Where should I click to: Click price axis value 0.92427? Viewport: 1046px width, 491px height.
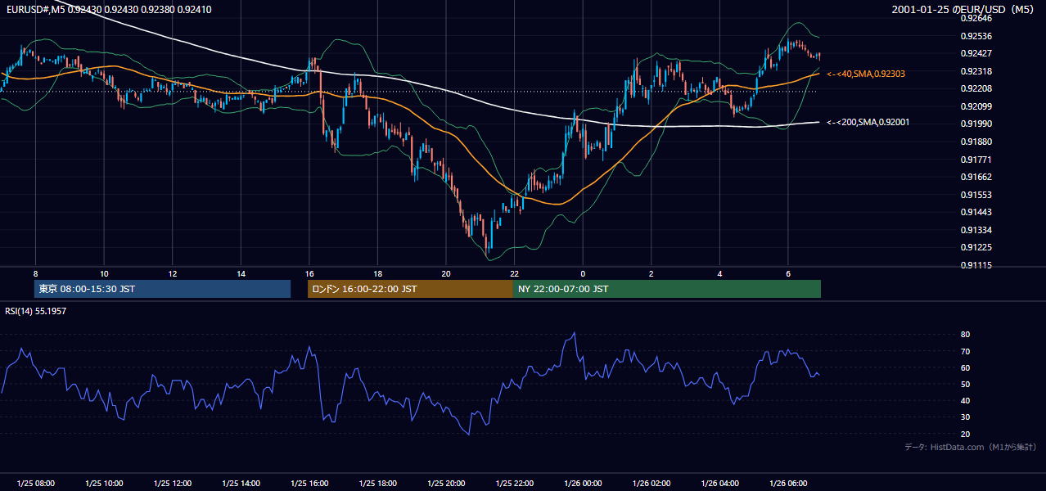(976, 53)
